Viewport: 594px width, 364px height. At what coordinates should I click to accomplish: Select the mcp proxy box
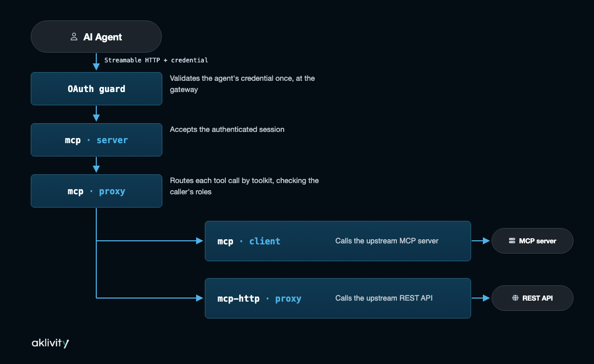click(97, 191)
